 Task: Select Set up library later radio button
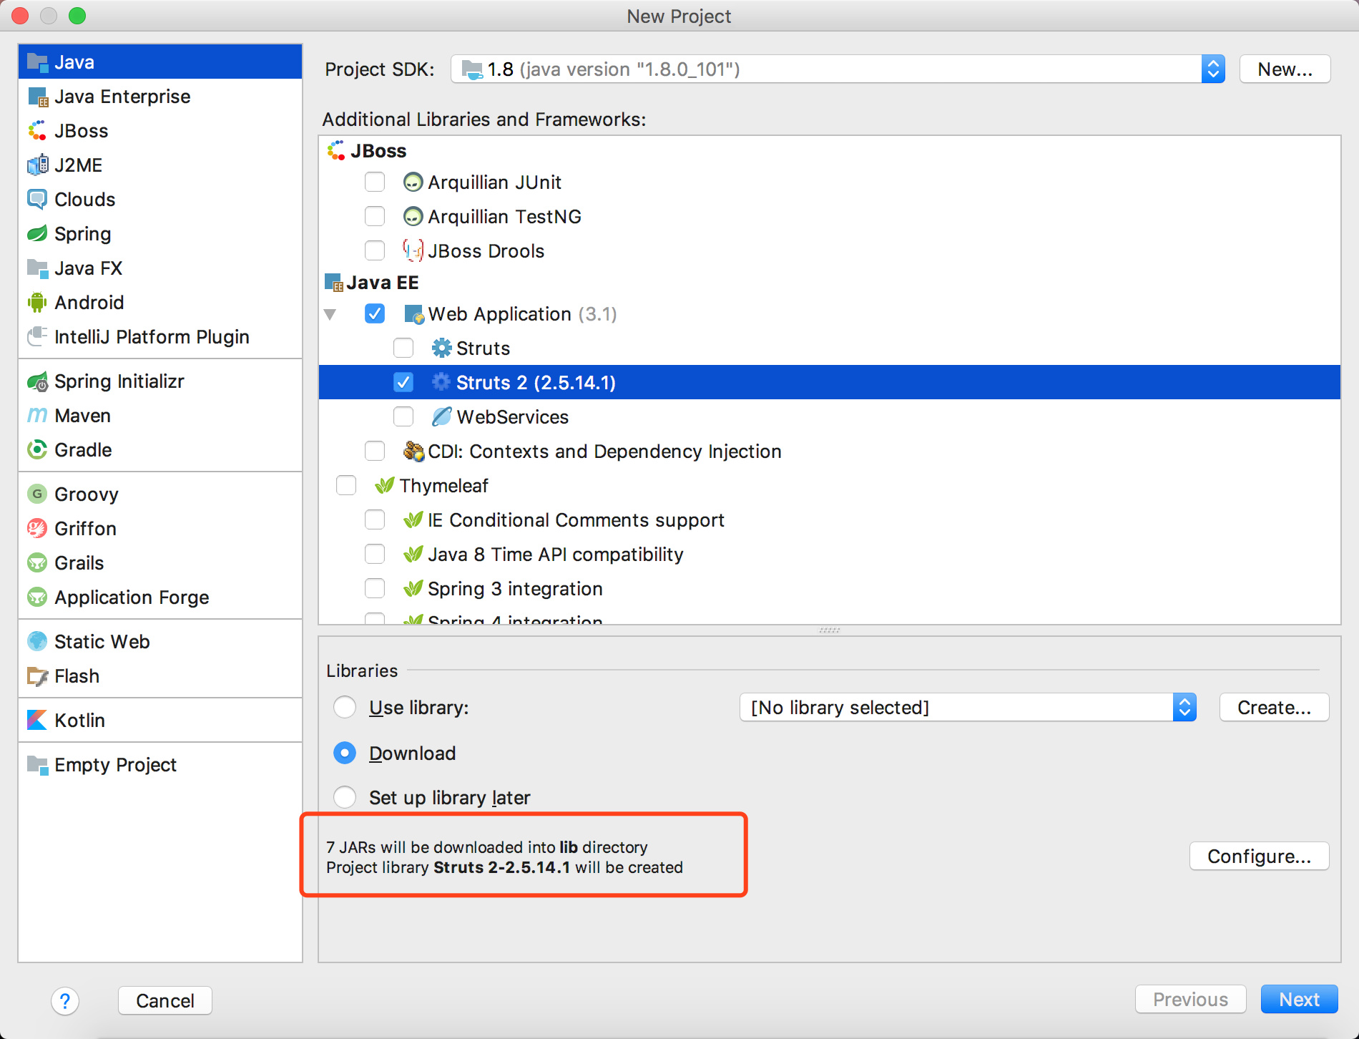(x=345, y=798)
